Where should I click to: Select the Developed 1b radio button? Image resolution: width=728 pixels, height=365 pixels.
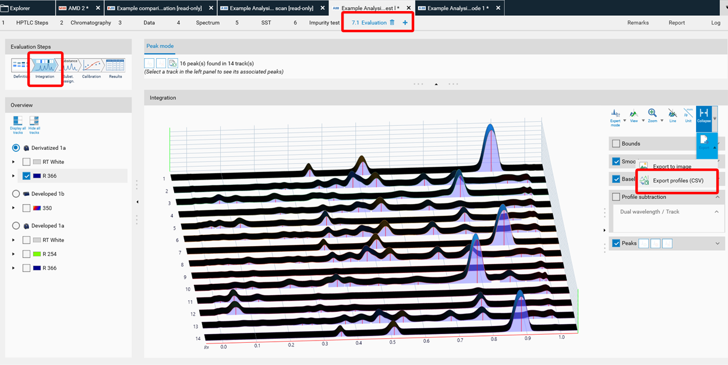pos(16,193)
